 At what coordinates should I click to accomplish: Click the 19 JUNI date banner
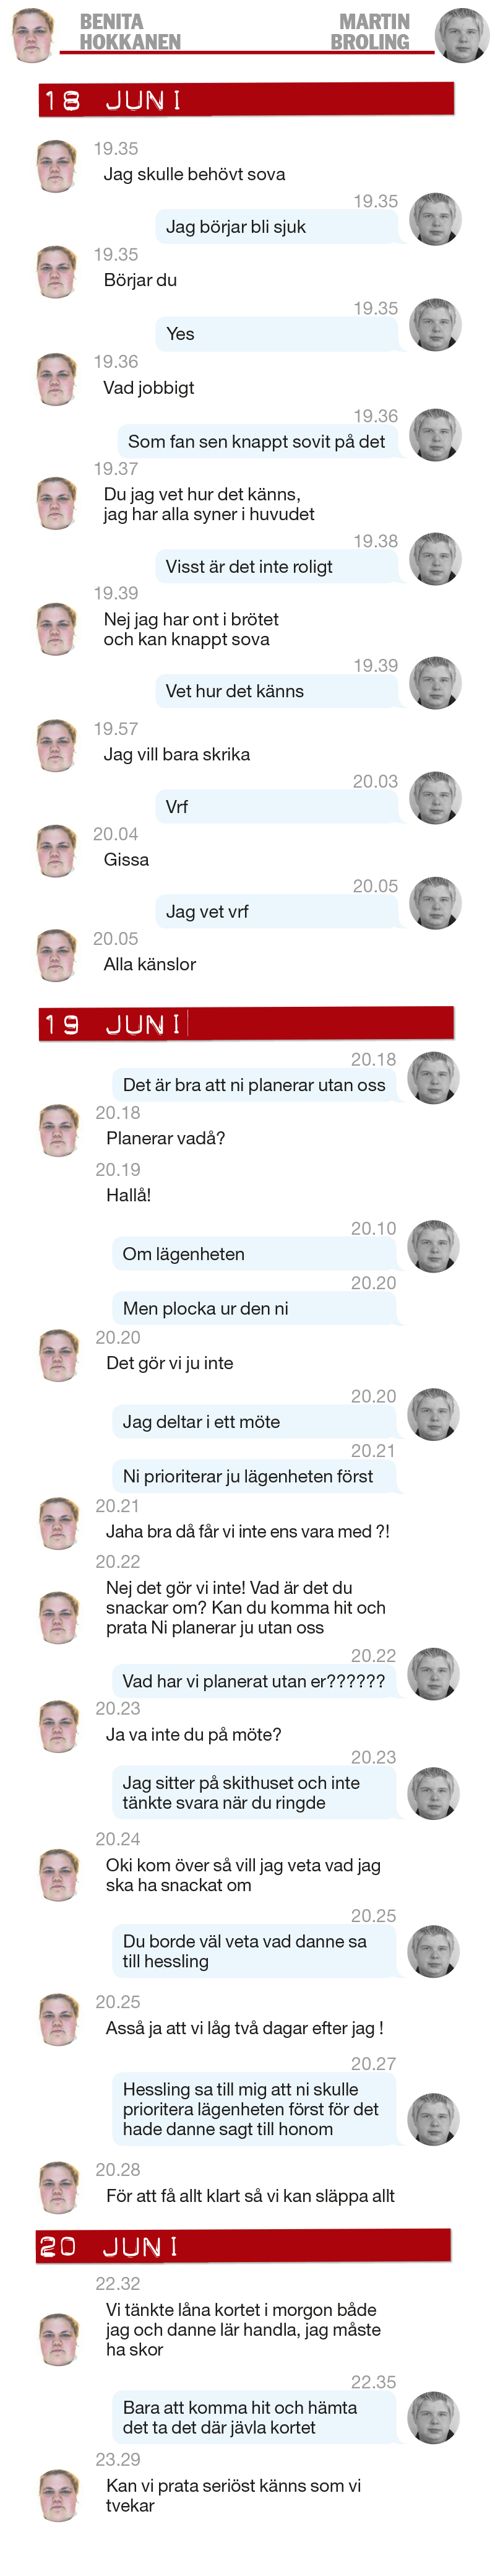[x=246, y=1024]
